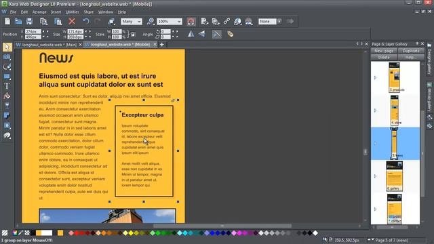434x244 pixels.
Task: Click the Link chain icon
Action: (x=226, y=21)
